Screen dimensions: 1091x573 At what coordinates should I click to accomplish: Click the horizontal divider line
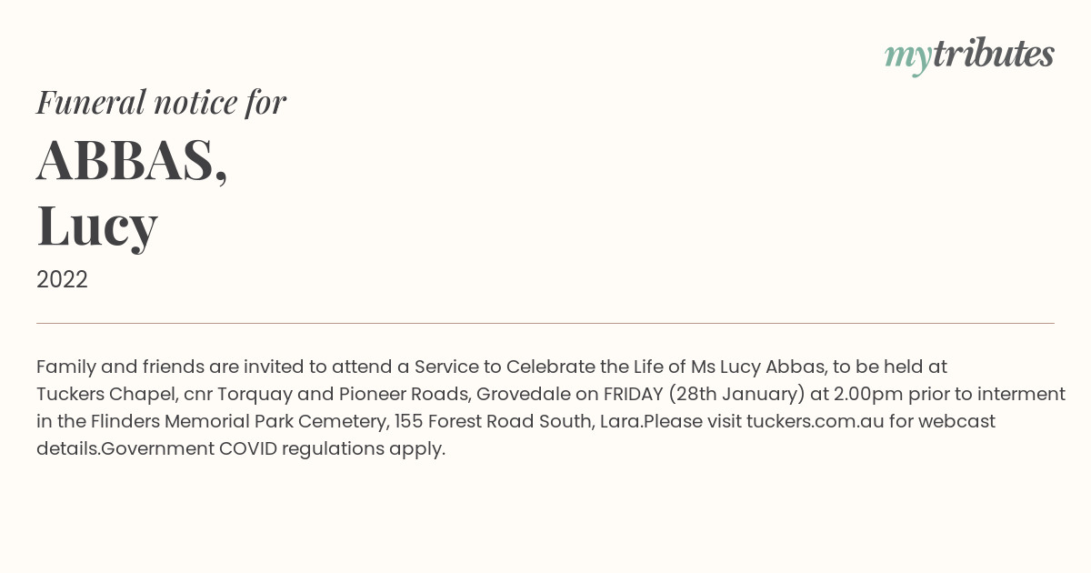(545, 323)
